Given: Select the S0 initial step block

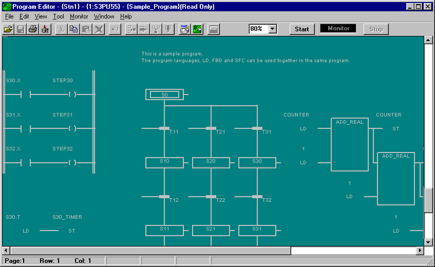Looking at the screenshot, I should tap(164, 94).
